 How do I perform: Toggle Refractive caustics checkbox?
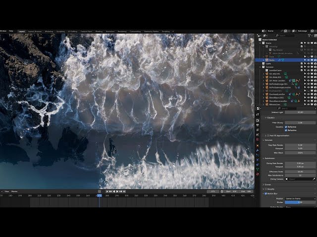(x=286, y=130)
